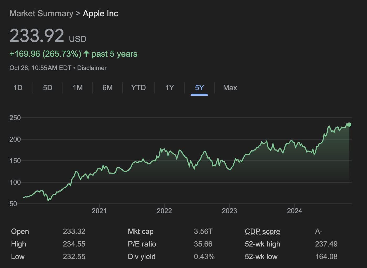Click the P/E ratio value 35.66
Screen dimensions: 367x268
click(x=203, y=244)
